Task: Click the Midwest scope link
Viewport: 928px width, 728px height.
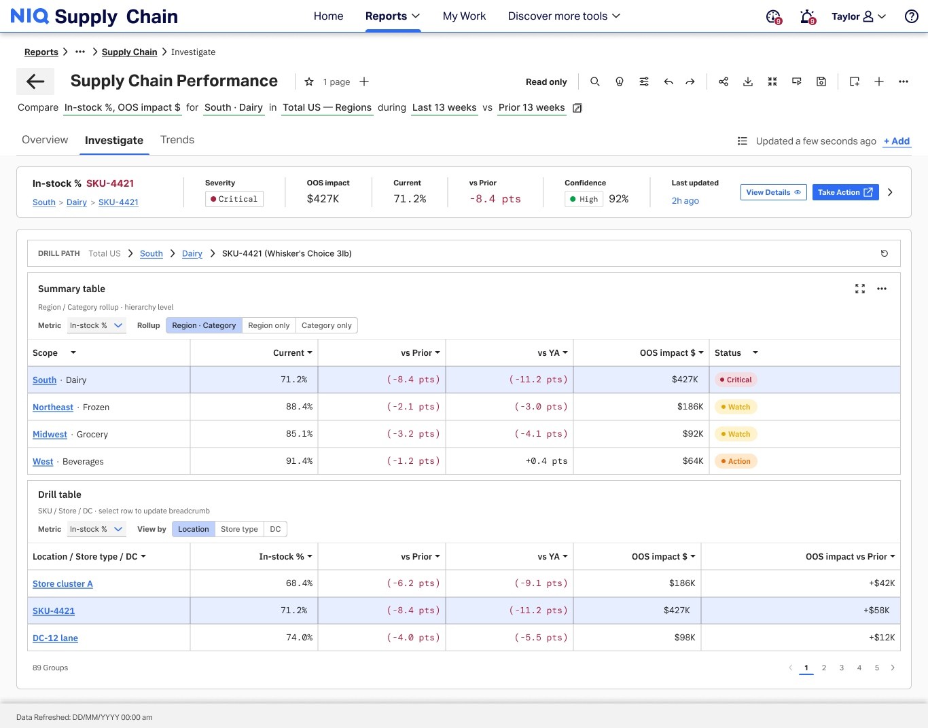Action: [x=50, y=435]
